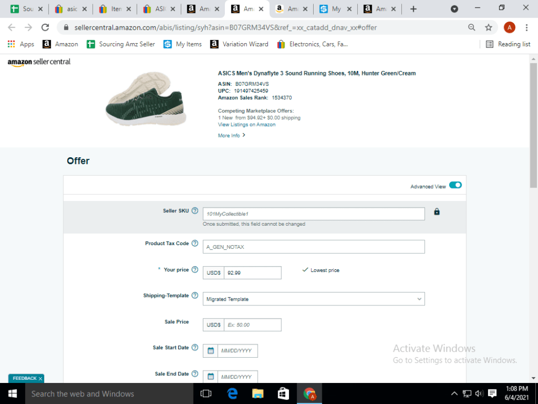Open Sale End Date calendar picker
Viewport: 538px width, 404px height.
point(211,377)
